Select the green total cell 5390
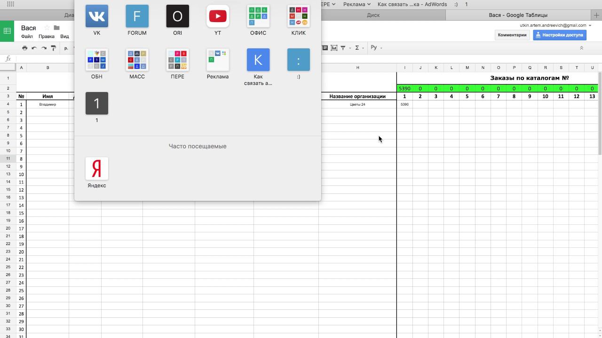Image resolution: width=602 pixels, height=338 pixels. 404,88
